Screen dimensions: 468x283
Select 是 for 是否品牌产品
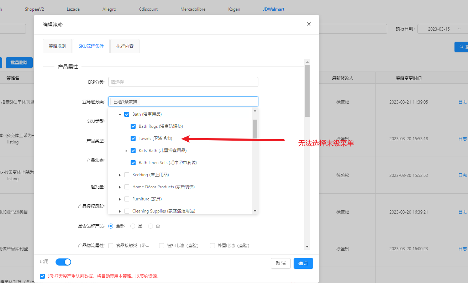pyautogui.click(x=133, y=226)
